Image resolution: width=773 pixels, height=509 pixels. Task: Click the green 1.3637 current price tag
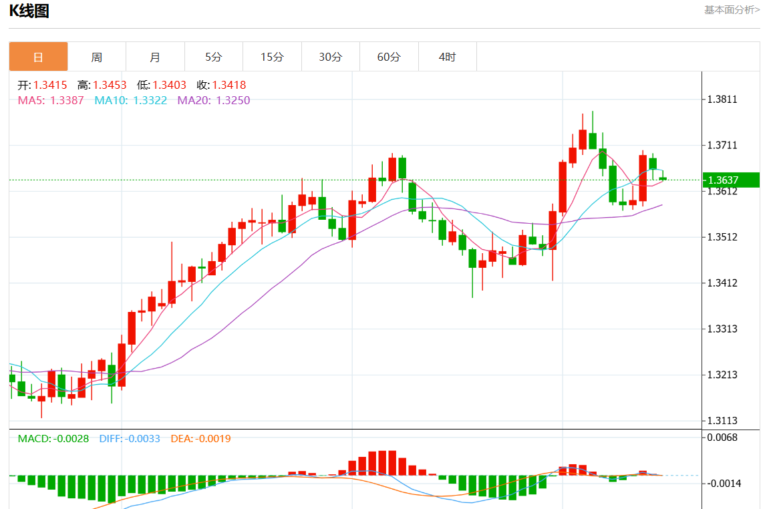pos(731,180)
